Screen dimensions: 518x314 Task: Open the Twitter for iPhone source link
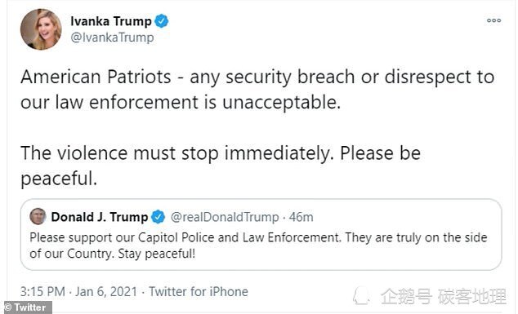coord(199,292)
